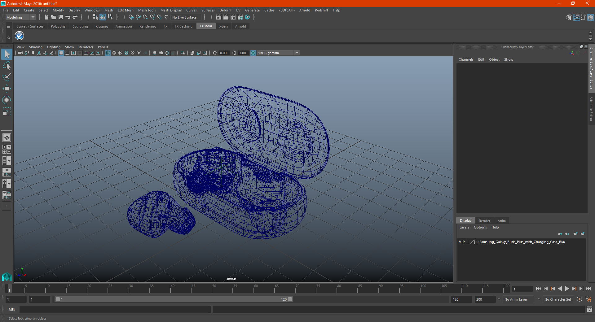Redo the last action
The height and width of the screenshot is (322, 595).
(x=75, y=17)
